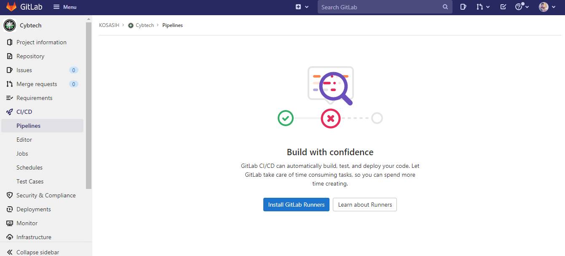The image size is (565, 256).
Task: Click the Project information icon
Action: click(x=10, y=42)
